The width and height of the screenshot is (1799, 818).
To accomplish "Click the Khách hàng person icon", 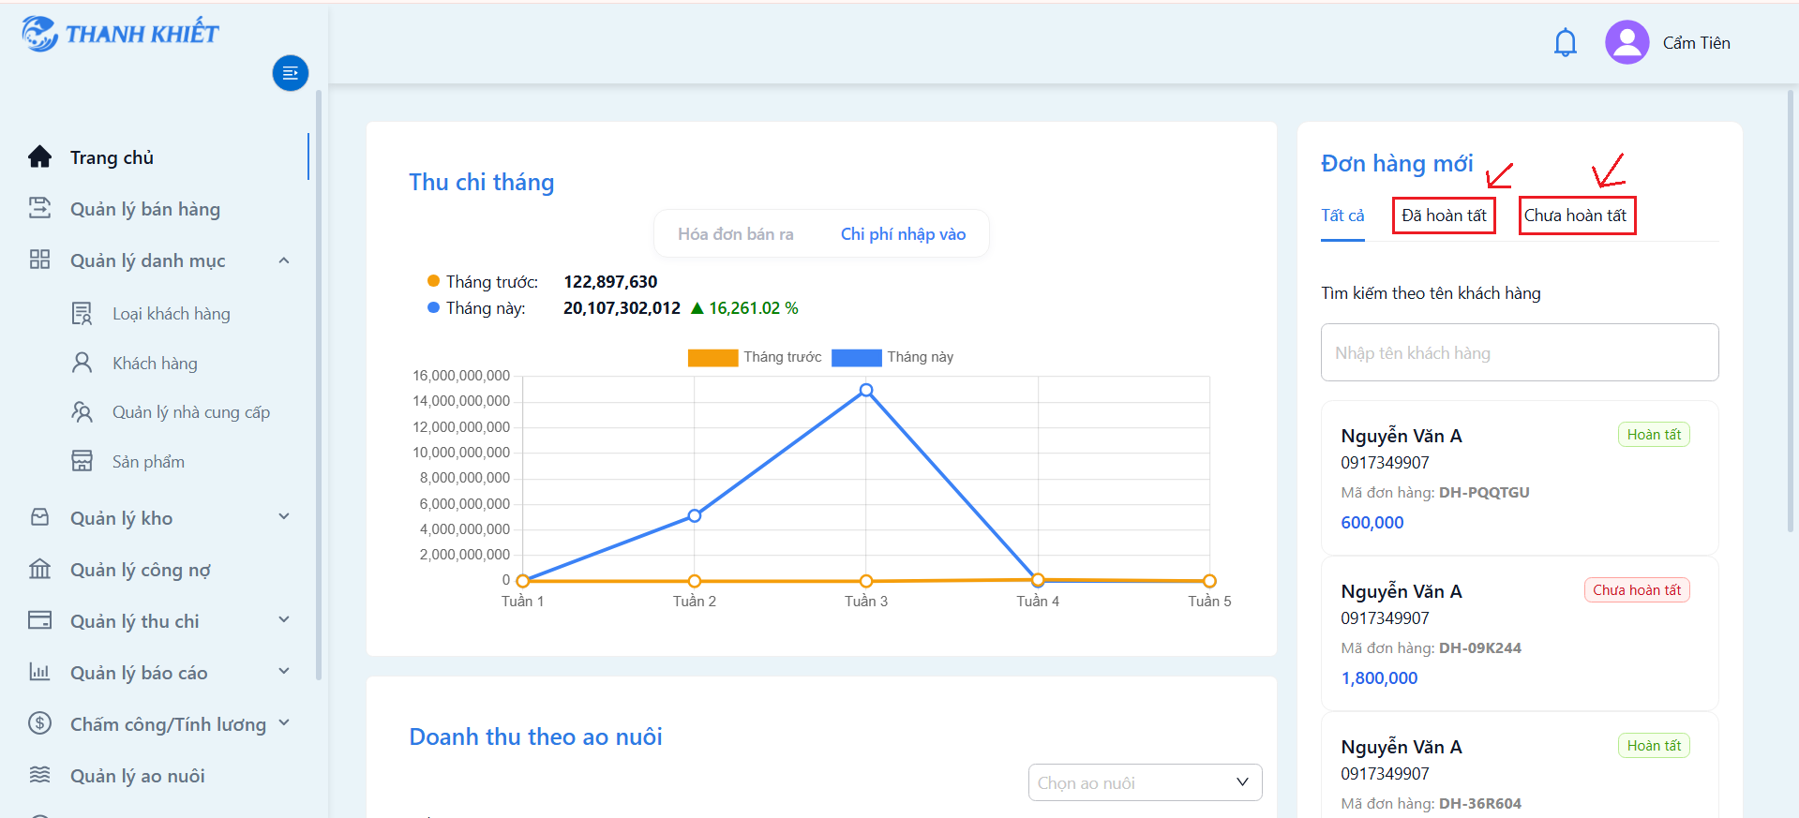I will (x=82, y=363).
